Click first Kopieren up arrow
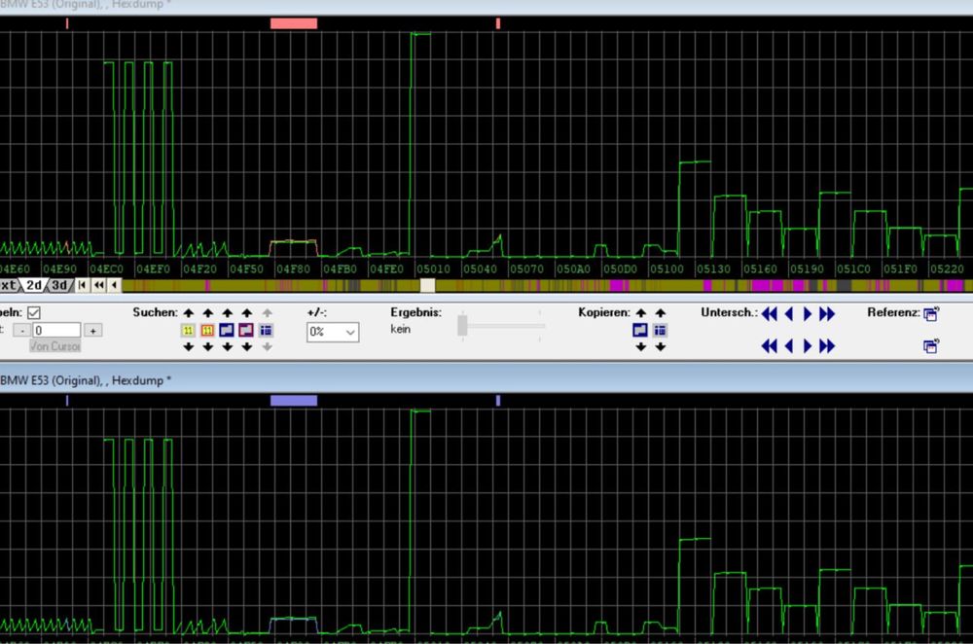Viewport: 973px width, 644px height. [x=641, y=312]
